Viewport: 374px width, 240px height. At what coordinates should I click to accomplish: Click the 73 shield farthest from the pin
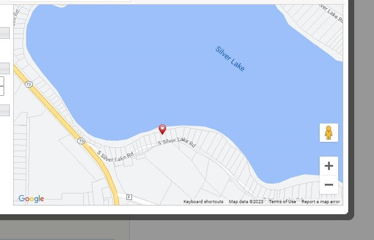pos(29,84)
